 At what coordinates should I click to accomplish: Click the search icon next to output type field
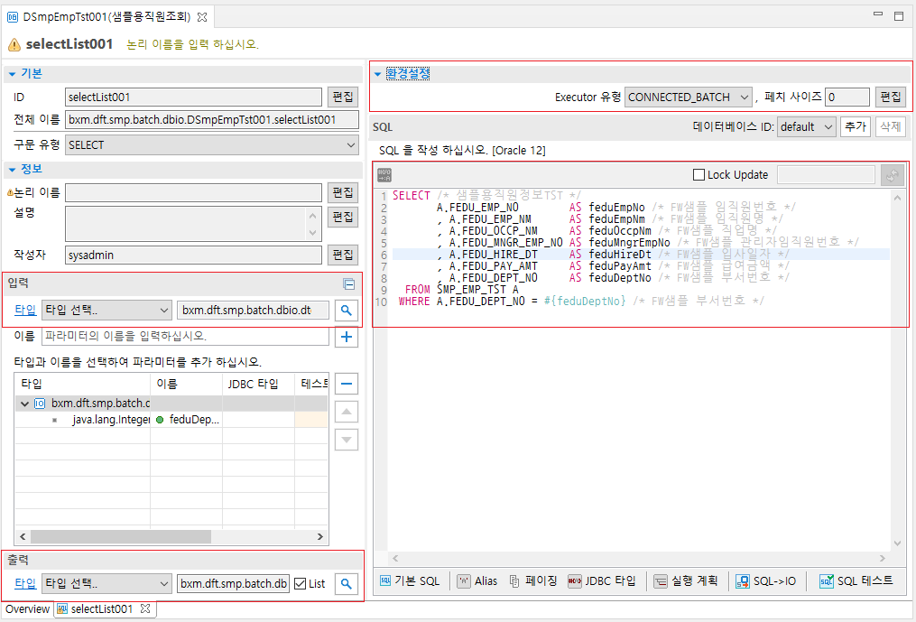(x=346, y=583)
